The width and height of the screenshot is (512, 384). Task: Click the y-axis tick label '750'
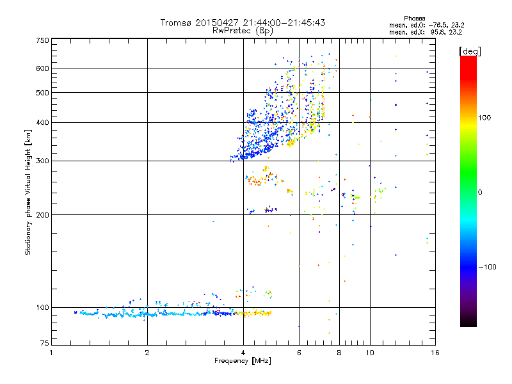(42, 40)
